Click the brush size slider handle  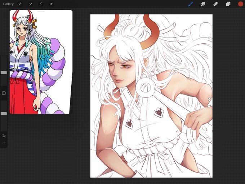coord(4,73)
